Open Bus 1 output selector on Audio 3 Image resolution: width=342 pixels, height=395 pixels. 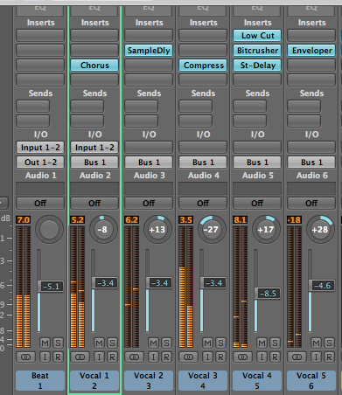[149, 163]
